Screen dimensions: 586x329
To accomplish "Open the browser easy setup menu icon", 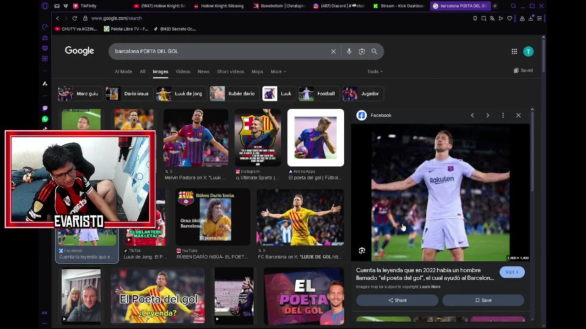I will click(x=539, y=18).
